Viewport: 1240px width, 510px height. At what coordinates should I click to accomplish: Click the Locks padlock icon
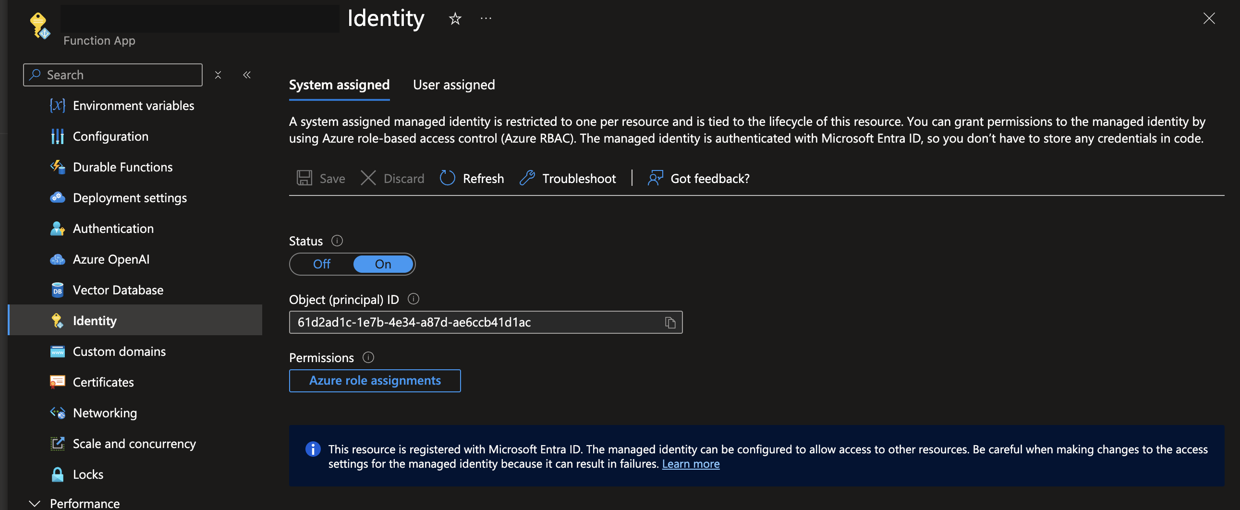pos(57,474)
